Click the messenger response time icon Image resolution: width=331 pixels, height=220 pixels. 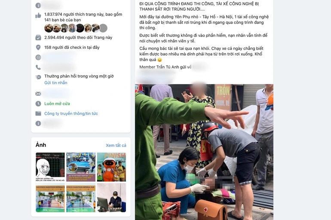[x=38, y=77]
